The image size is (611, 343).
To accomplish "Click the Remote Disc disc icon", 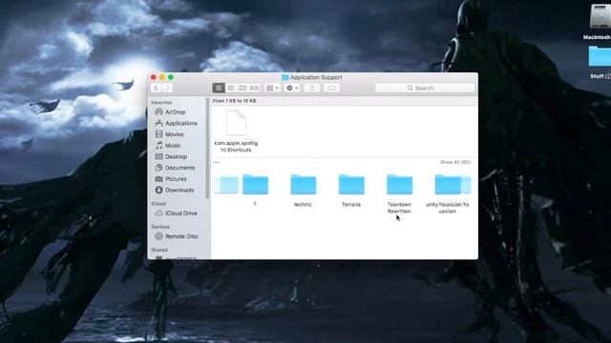I will point(158,236).
